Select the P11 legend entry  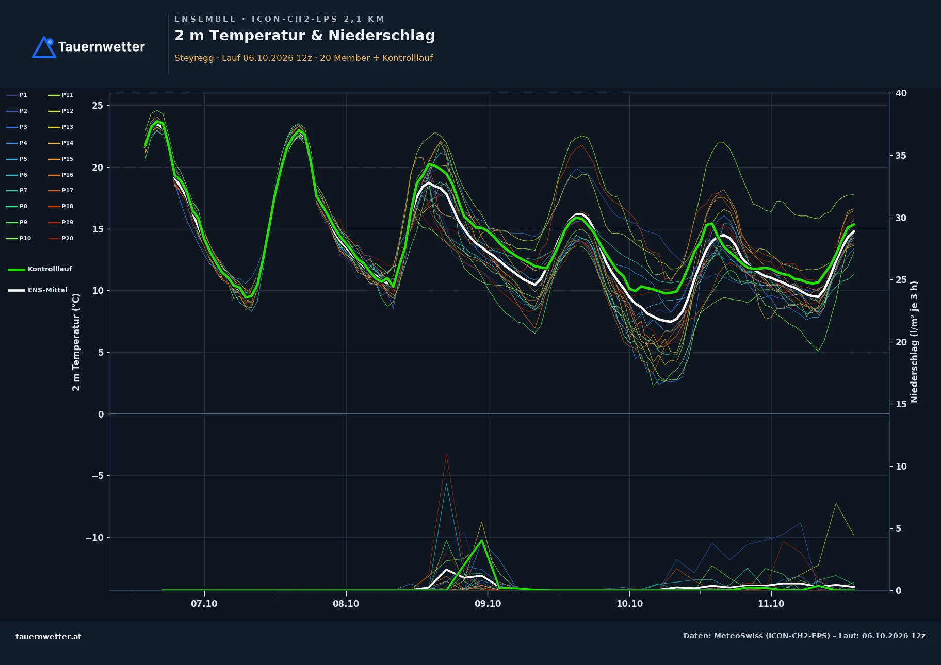pos(61,95)
